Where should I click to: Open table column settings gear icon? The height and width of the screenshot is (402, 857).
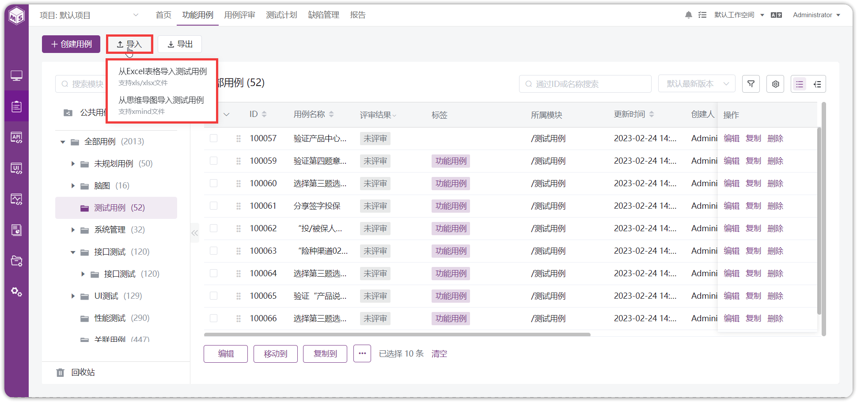point(775,84)
